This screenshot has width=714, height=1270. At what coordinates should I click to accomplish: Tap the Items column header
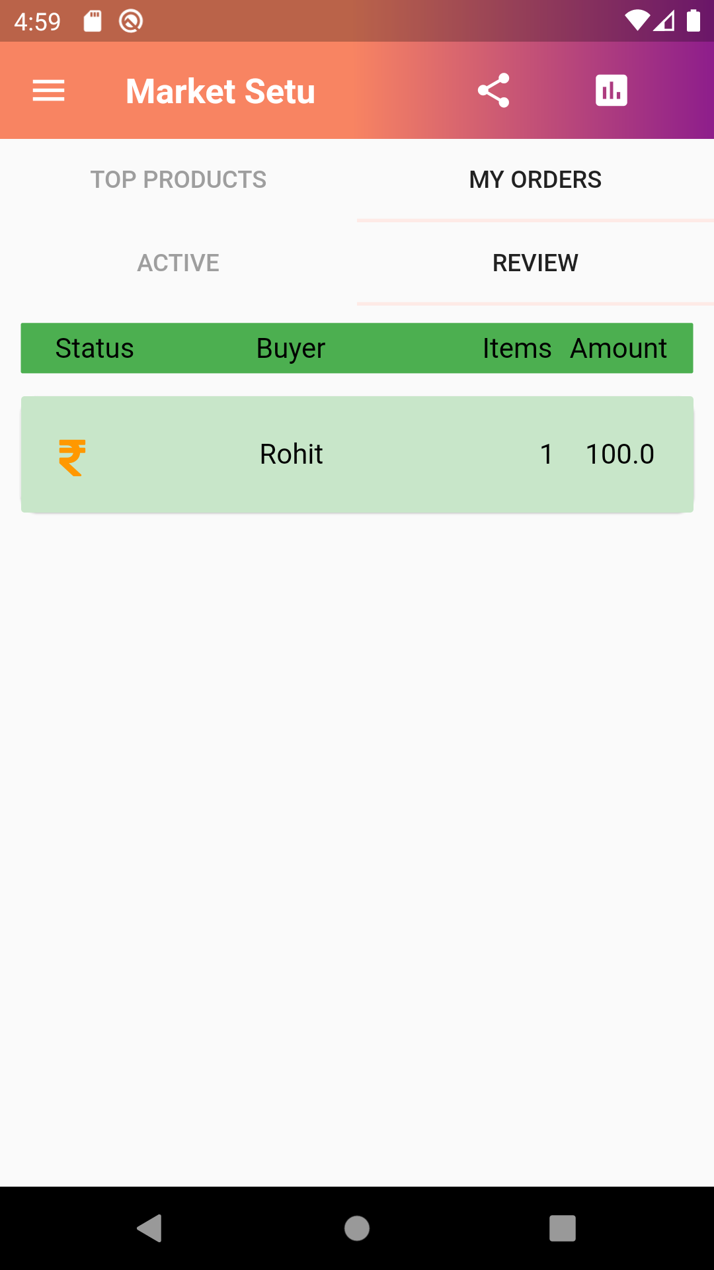pos(516,349)
